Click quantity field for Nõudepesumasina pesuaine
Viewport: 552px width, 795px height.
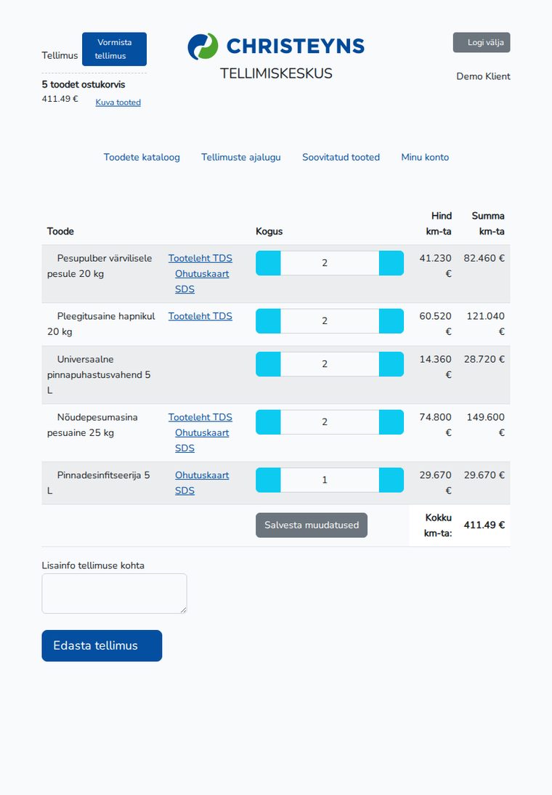click(x=330, y=422)
